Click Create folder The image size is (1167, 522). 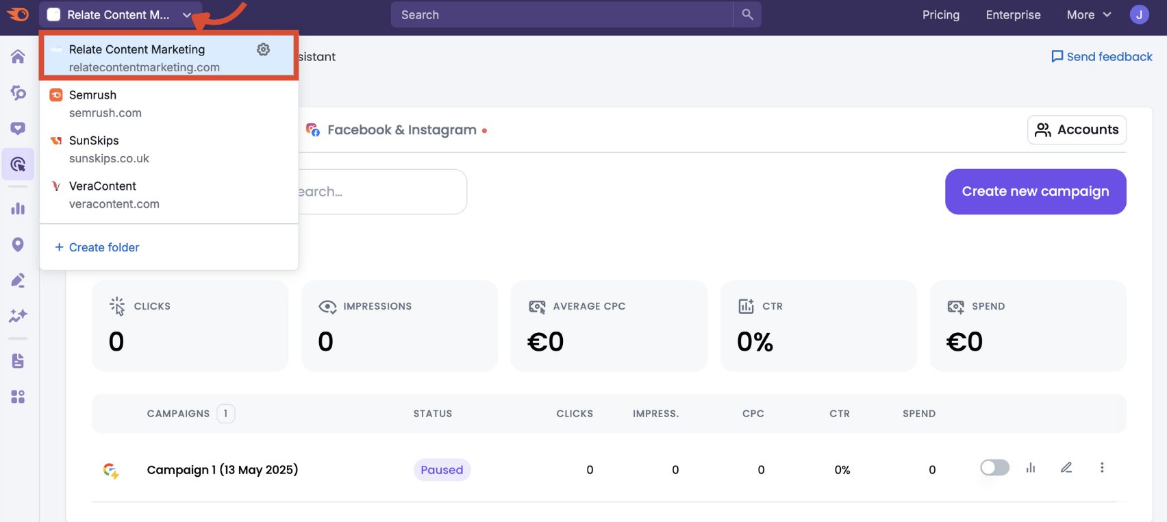coord(97,247)
